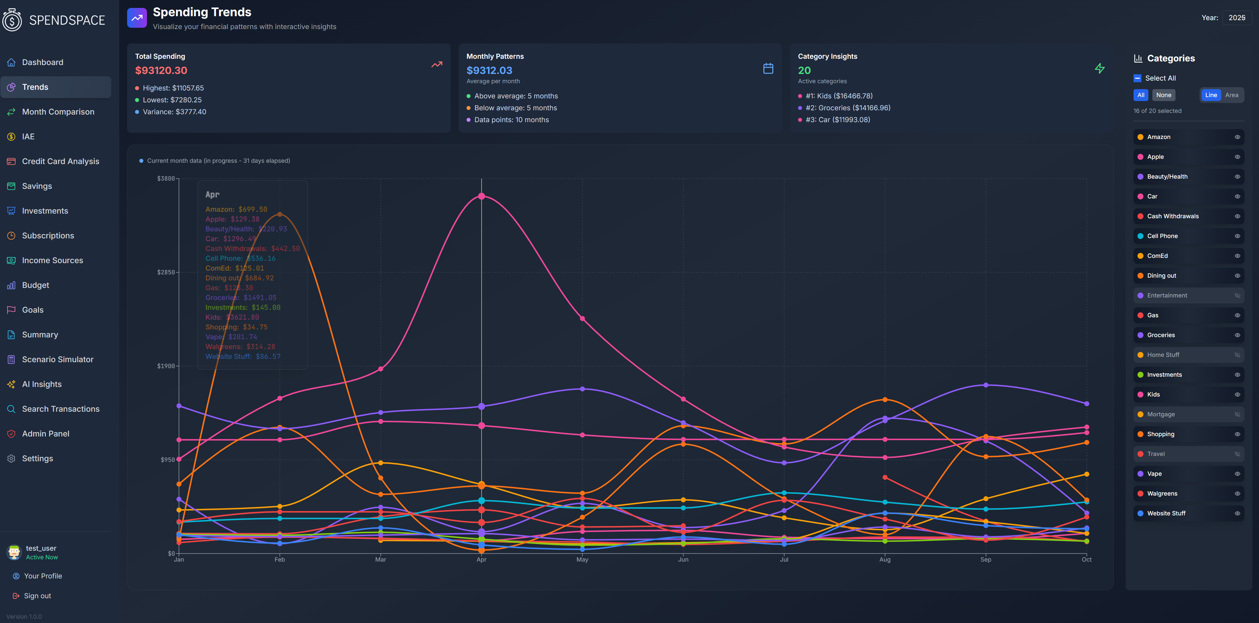This screenshot has height=623, width=1259.
Task: Click the trending arrow in Total Spending
Action: [437, 64]
